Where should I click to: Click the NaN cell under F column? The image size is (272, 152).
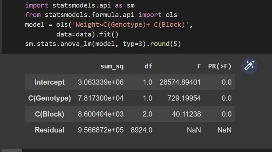tap(194, 130)
